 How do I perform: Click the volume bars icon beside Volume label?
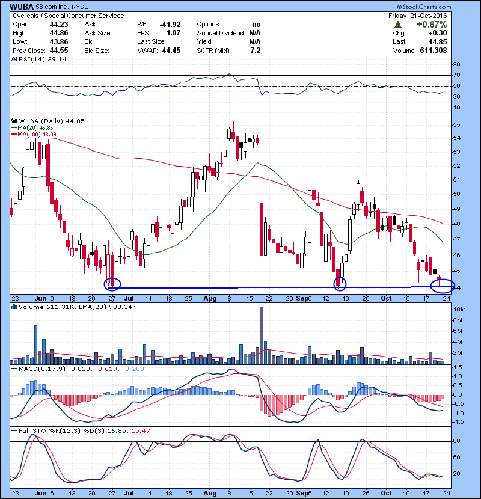click(x=14, y=307)
